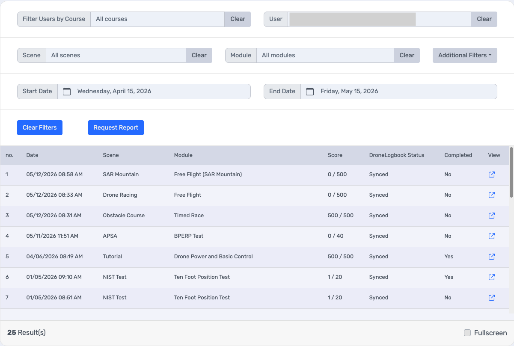Clear the course filter
The image size is (514, 346).
pos(238,19)
